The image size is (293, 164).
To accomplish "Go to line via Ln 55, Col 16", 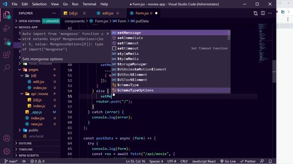I will tap(136, 161).
